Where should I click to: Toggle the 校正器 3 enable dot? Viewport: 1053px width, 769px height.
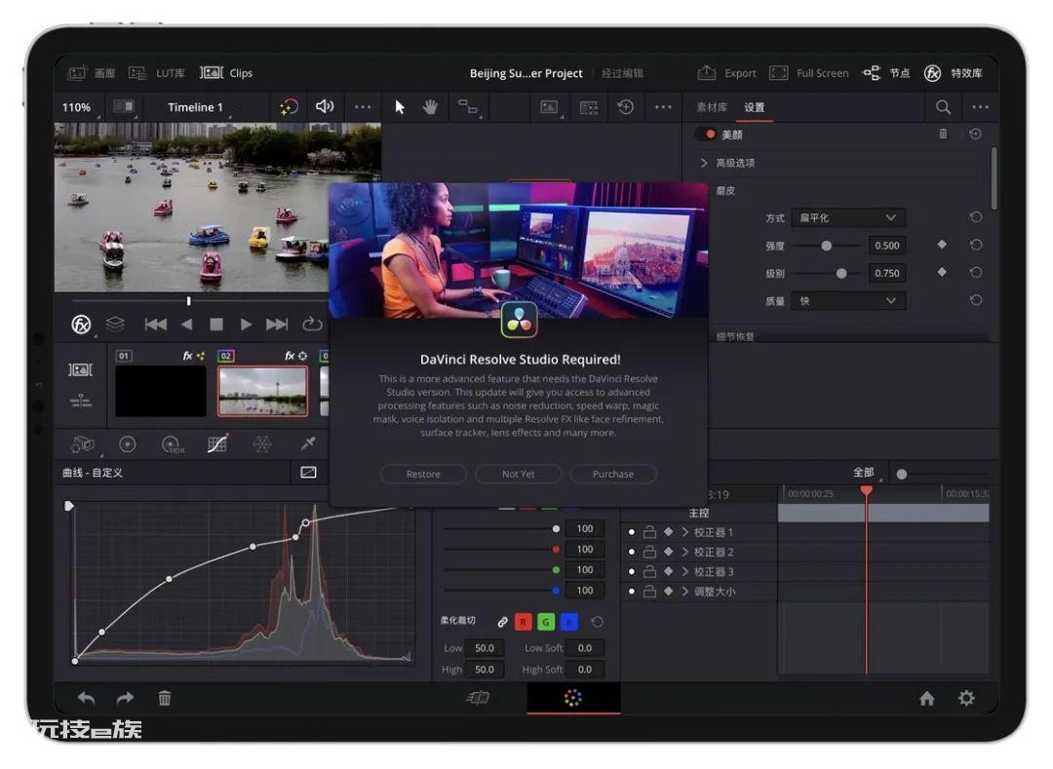click(x=631, y=572)
